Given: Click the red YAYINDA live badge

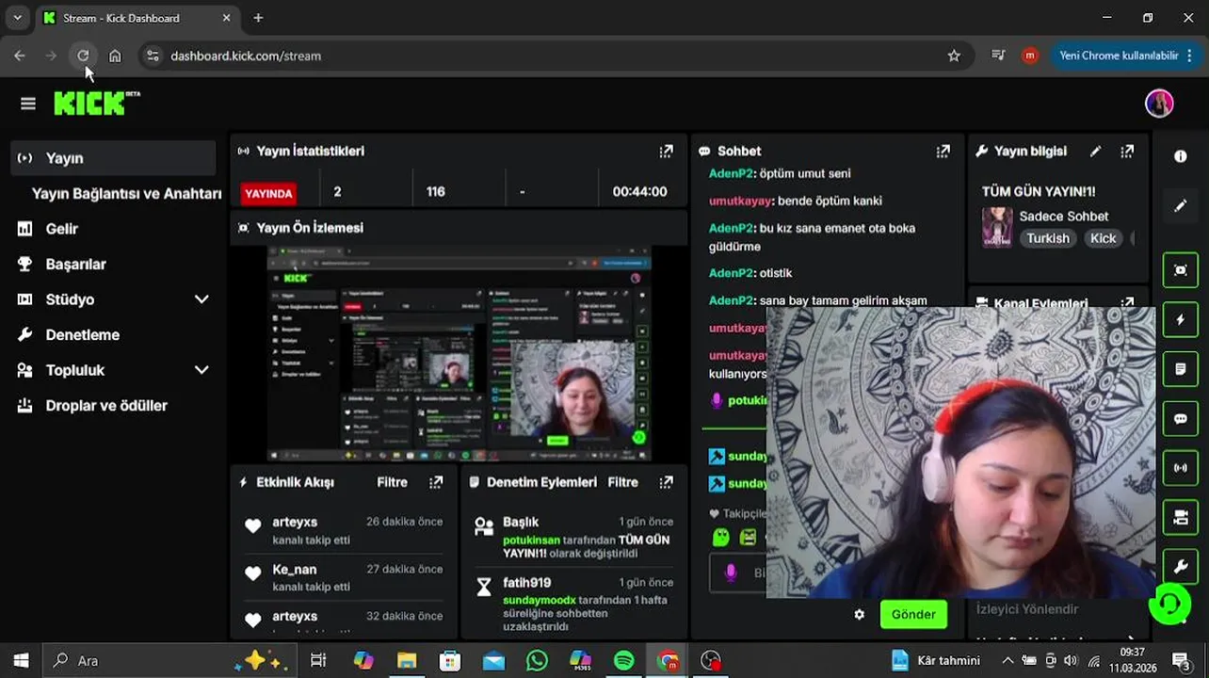Looking at the screenshot, I should click(268, 193).
